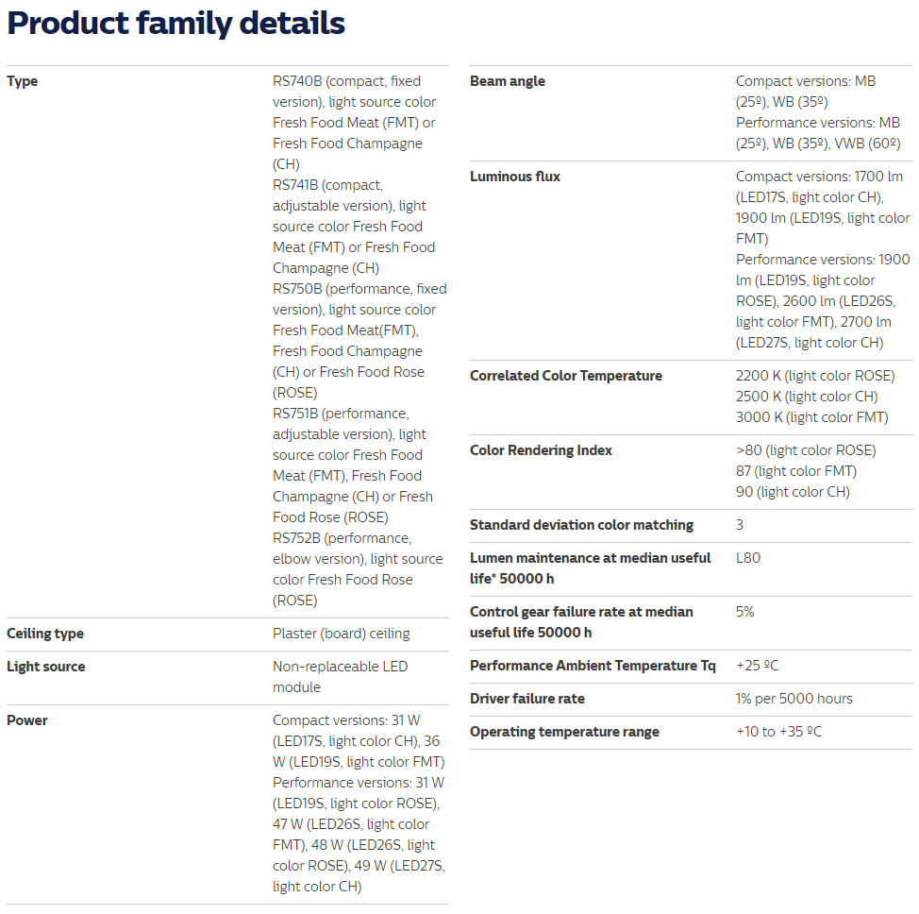Click the Light source label

click(46, 667)
